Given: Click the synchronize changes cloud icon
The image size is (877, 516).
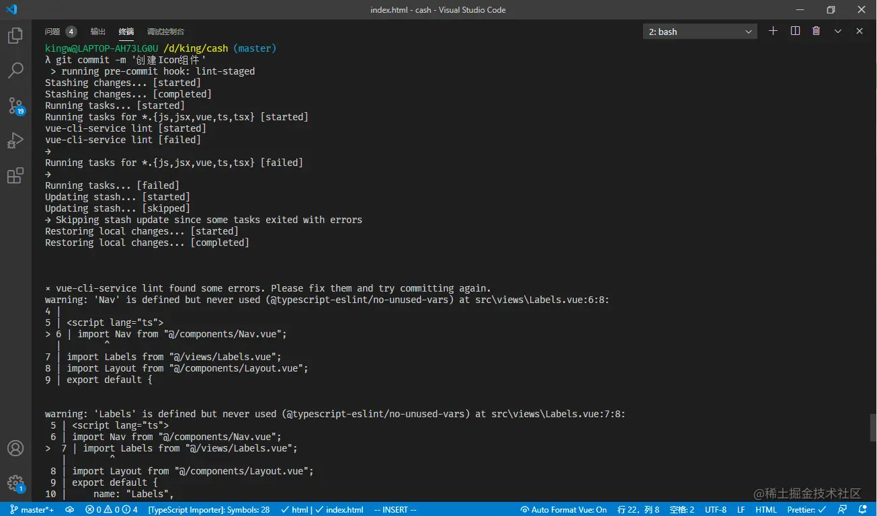Looking at the screenshot, I should [x=70, y=510].
